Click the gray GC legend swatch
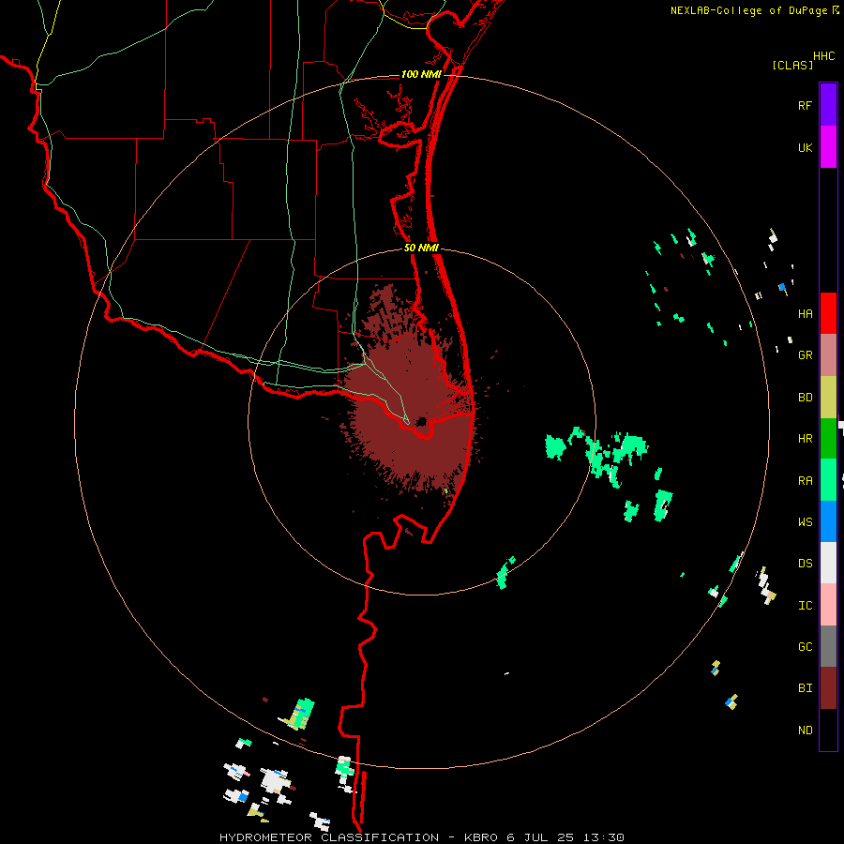Screen dimensions: 844x844 coord(828,646)
